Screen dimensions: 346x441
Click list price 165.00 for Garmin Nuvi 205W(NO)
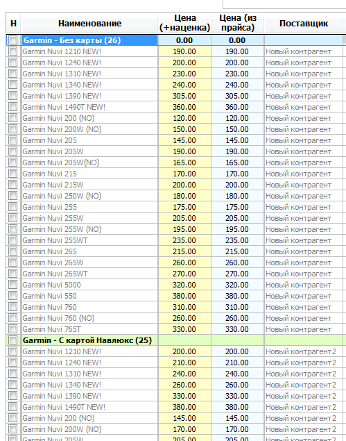[x=237, y=163]
